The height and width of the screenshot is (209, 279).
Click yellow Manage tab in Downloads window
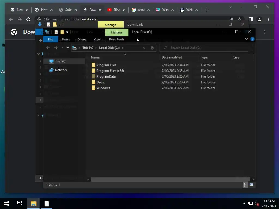(111, 25)
